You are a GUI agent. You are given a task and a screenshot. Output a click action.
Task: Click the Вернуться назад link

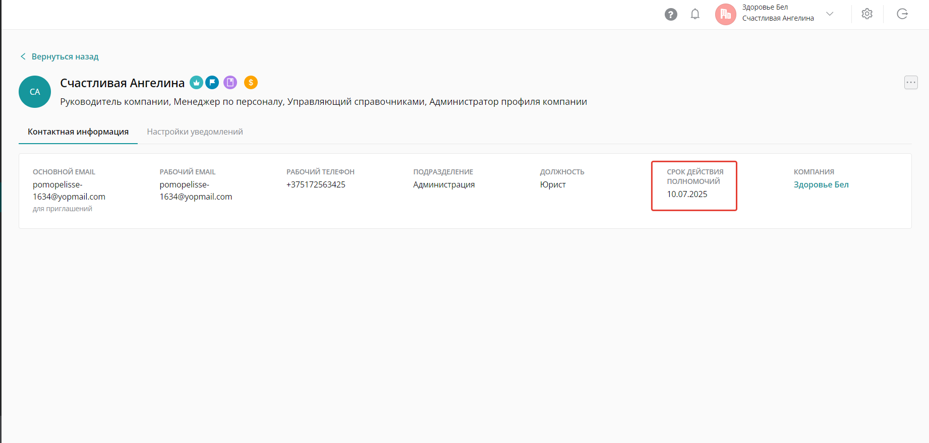coord(65,56)
